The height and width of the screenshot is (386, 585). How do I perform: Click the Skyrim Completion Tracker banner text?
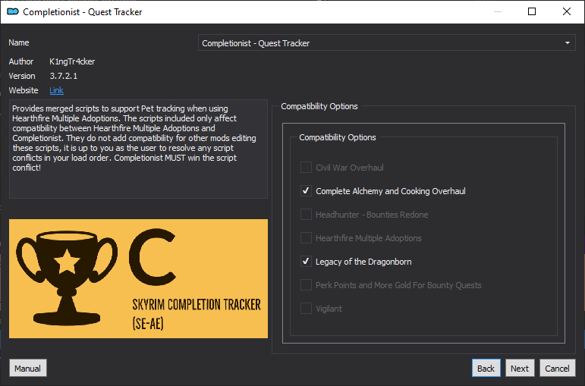[x=197, y=315]
